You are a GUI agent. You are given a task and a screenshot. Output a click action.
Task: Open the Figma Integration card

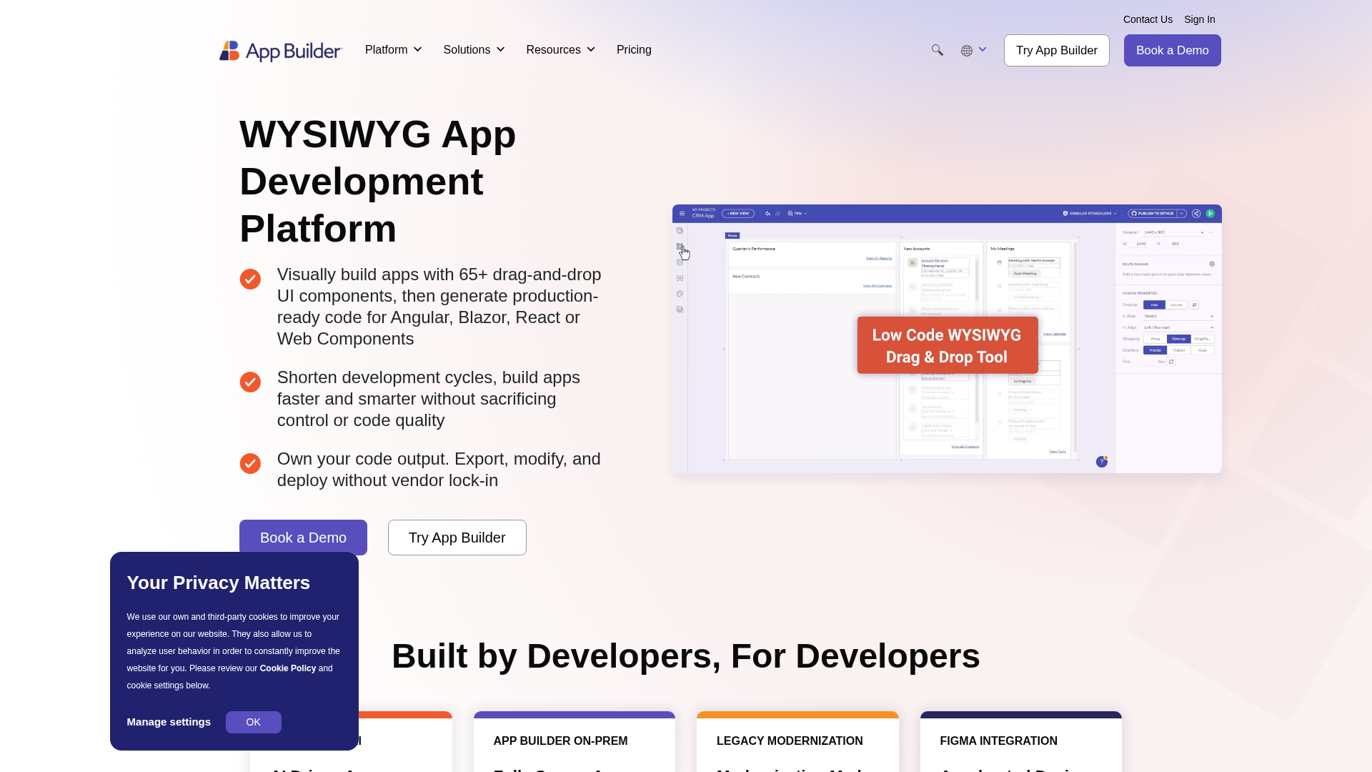(x=1021, y=742)
